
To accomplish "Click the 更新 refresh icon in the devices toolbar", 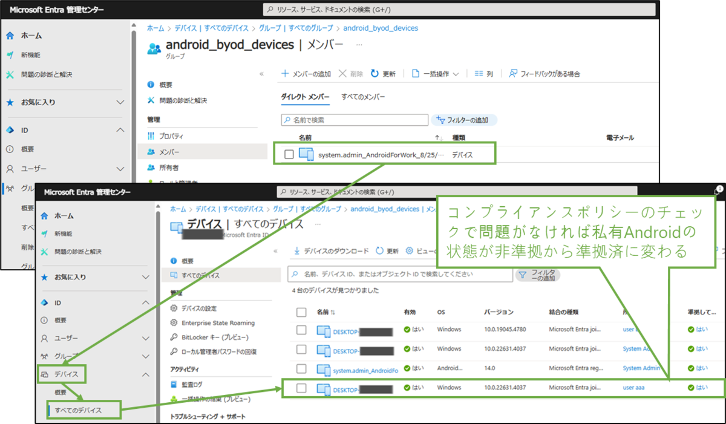I will pyautogui.click(x=379, y=251).
